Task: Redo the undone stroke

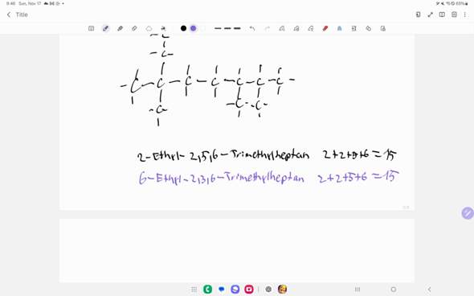Action: [267, 28]
